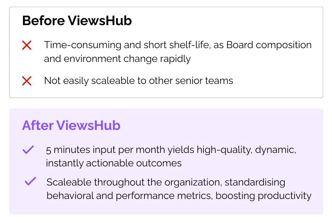Click the purple checkmark beside Scaleable throughout

tap(30, 181)
